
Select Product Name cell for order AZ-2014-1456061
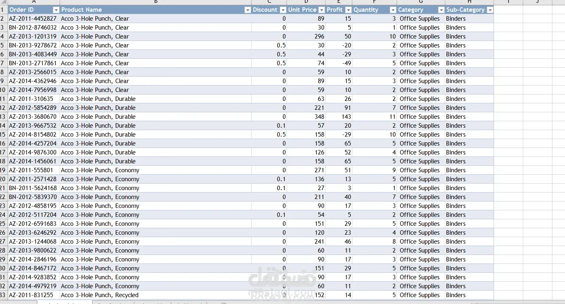(155, 161)
